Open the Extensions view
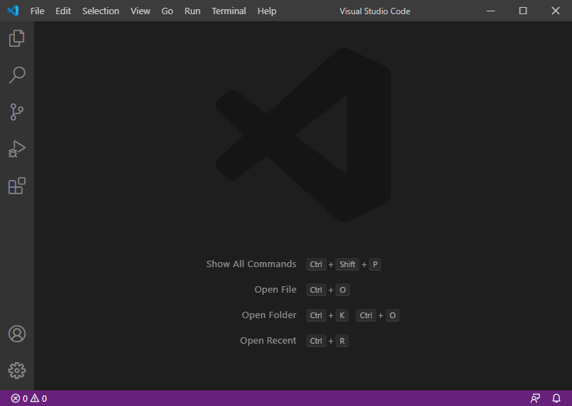Viewport: 572px width, 406px height. click(x=17, y=186)
